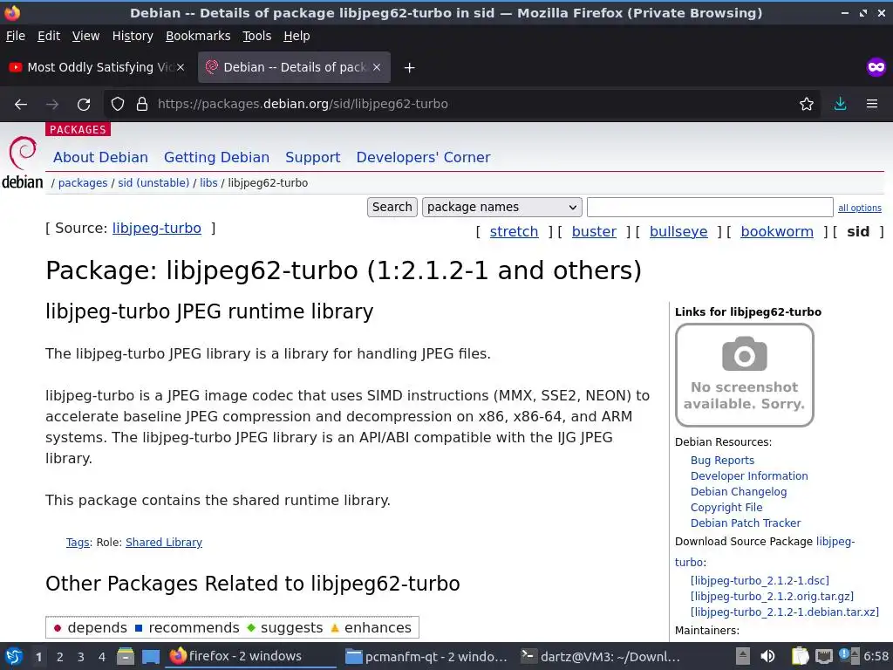This screenshot has width=893, height=670.
Task: Open firefox - 2 windows taskbar entry
Action: point(250,656)
